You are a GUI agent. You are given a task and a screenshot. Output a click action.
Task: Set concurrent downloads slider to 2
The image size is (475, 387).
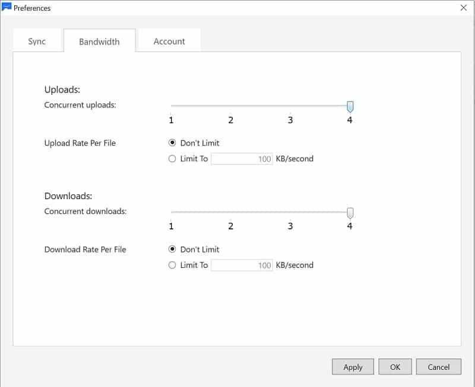tap(231, 213)
